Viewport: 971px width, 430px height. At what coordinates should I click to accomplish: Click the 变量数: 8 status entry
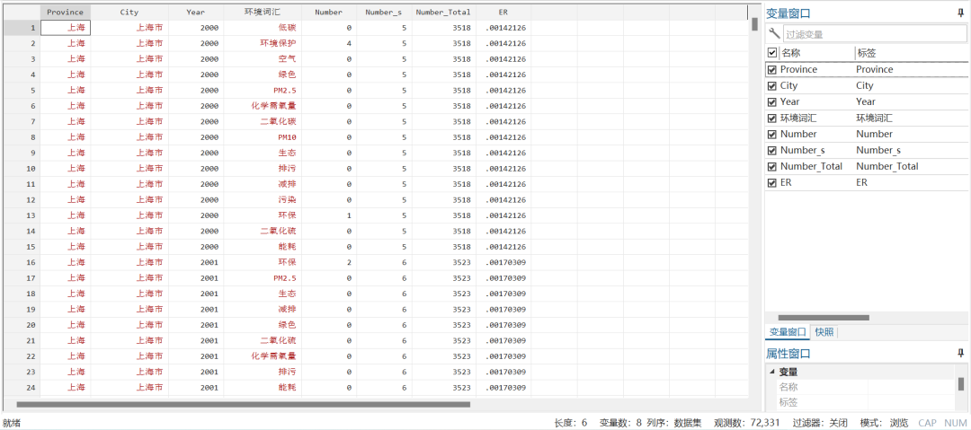click(622, 423)
